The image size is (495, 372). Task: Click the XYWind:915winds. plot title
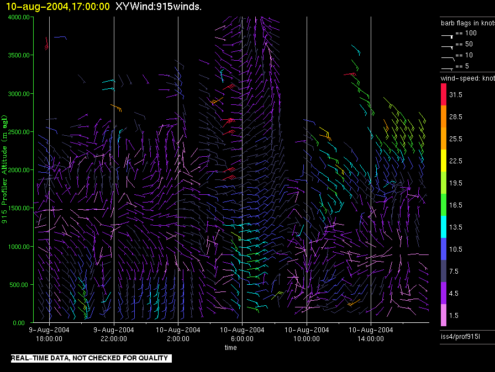pyautogui.click(x=159, y=6)
